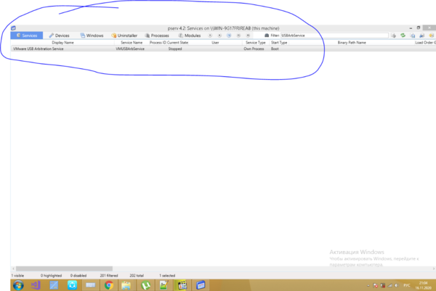Image resolution: width=436 pixels, height=291 pixels.
Task: Click the taskbar icon right of Visual Studio
Action: point(54,285)
